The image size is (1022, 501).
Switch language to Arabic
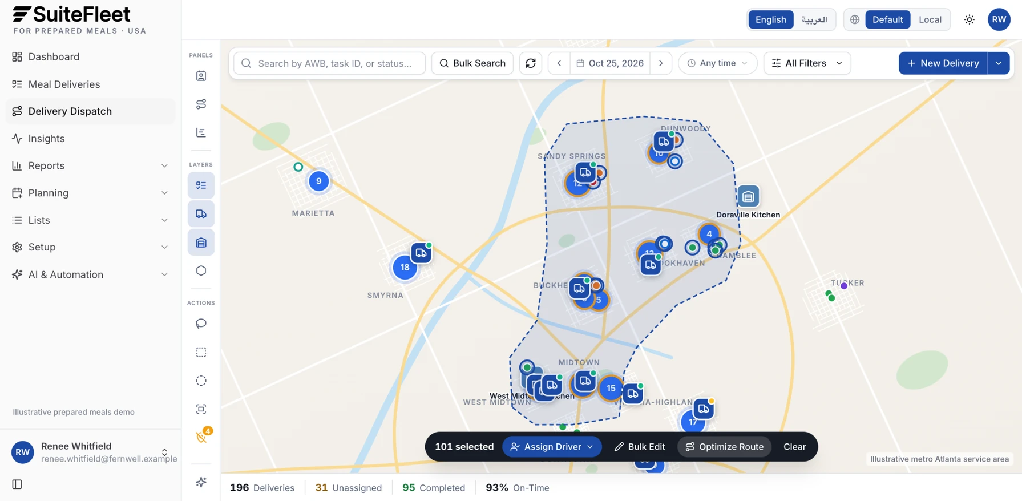pos(814,19)
